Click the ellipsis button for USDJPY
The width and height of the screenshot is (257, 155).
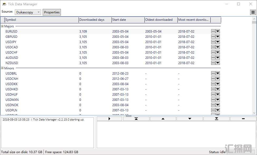[213, 42]
